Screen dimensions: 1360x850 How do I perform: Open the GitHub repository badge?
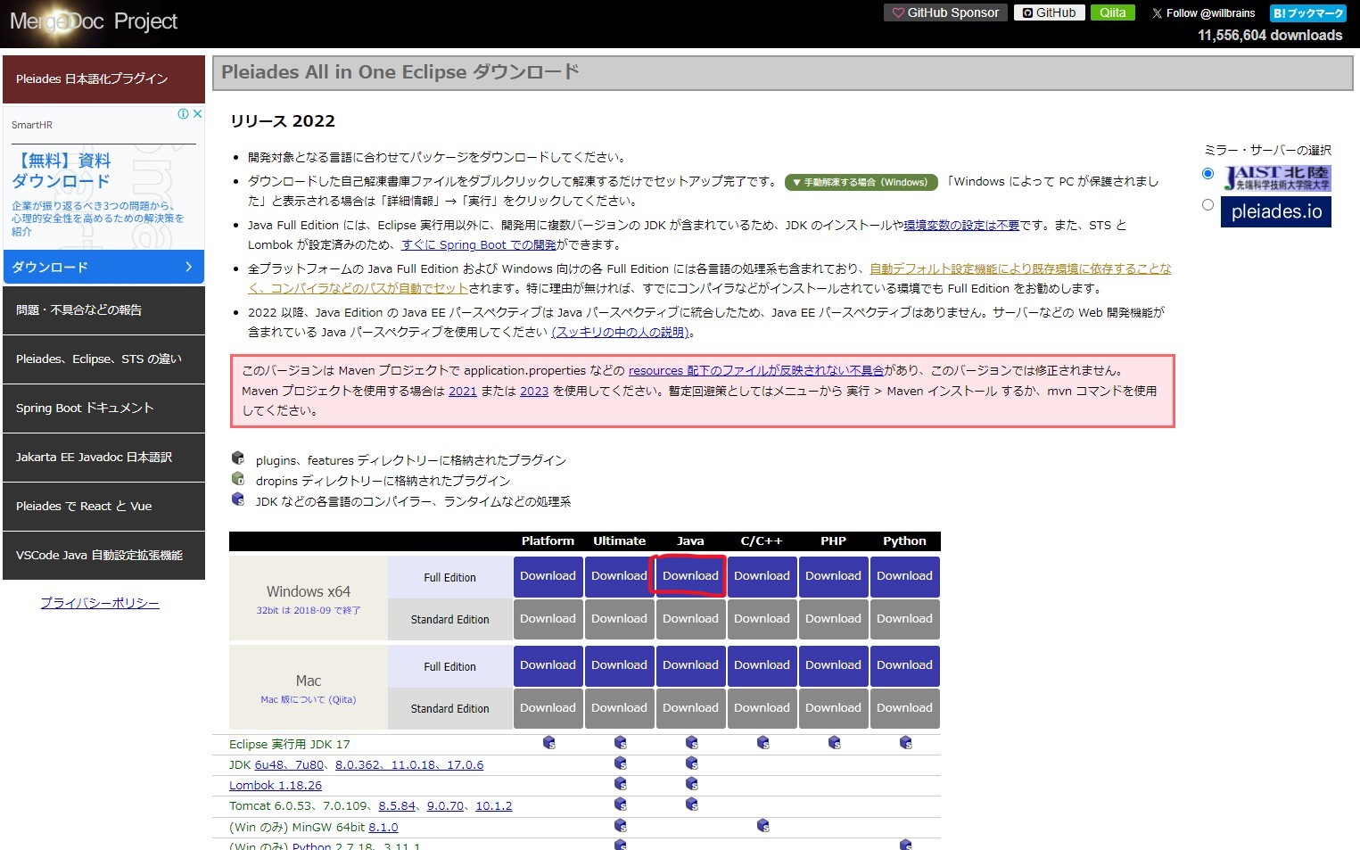[x=1050, y=12]
